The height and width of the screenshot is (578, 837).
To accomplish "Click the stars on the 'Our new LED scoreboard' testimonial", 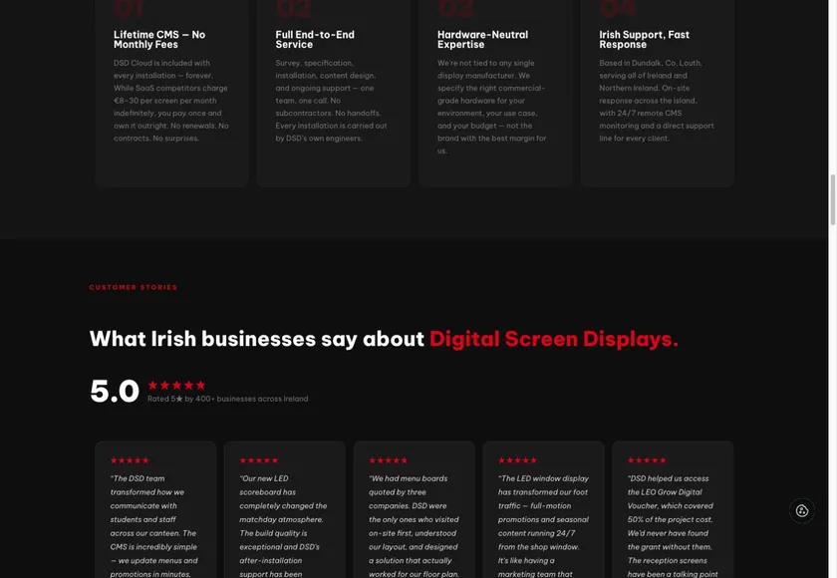I will (259, 460).
